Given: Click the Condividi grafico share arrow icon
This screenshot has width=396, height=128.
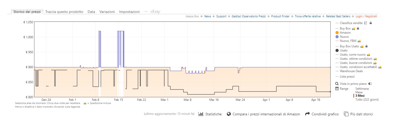Looking at the screenshot, I should click(x=307, y=114).
